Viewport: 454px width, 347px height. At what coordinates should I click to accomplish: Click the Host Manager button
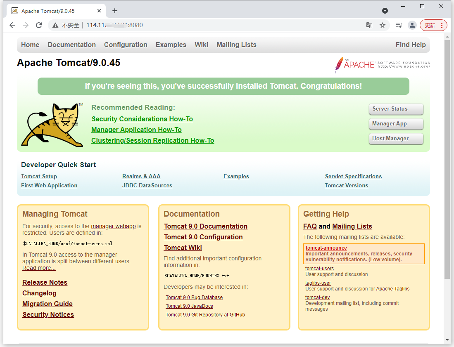(x=396, y=139)
